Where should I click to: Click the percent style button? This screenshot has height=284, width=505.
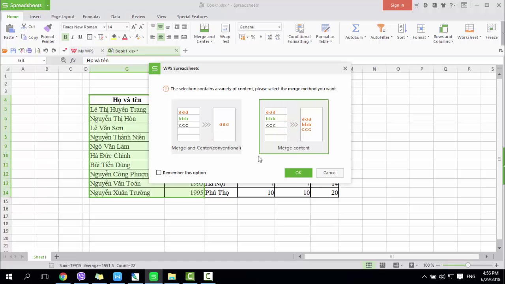coord(253,37)
